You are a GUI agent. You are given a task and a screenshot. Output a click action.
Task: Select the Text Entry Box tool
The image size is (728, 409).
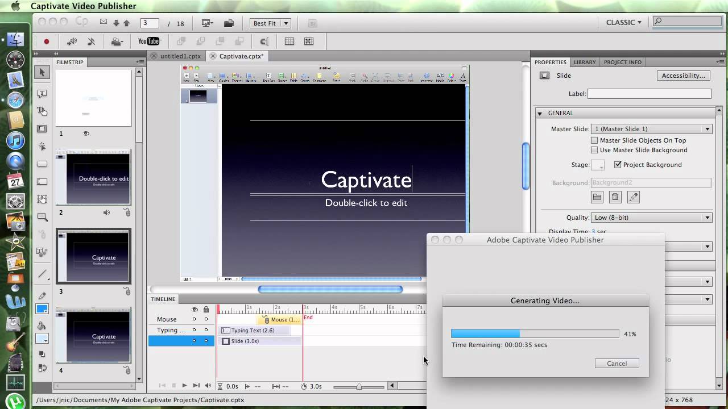click(42, 182)
